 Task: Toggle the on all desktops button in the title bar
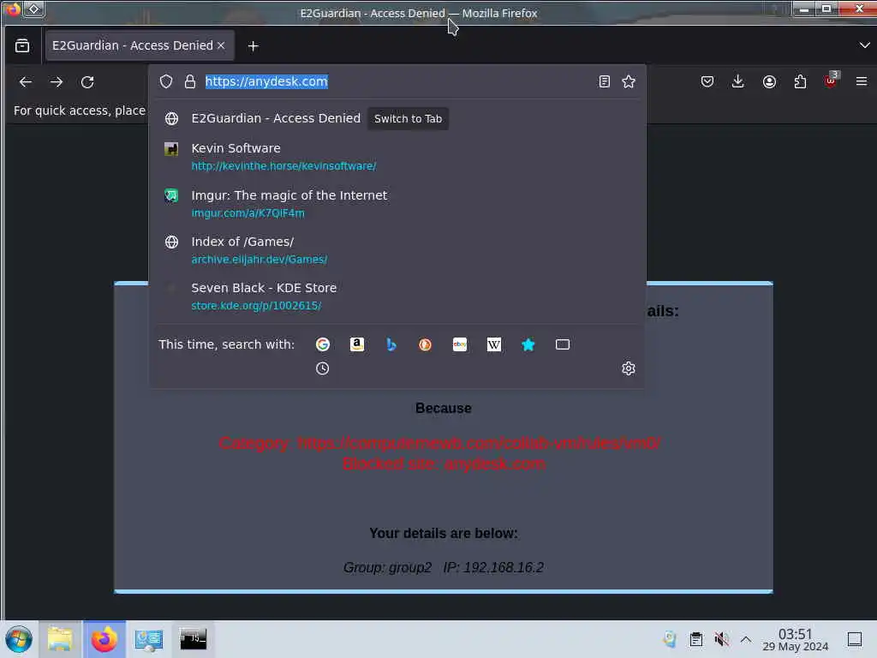[33, 9]
